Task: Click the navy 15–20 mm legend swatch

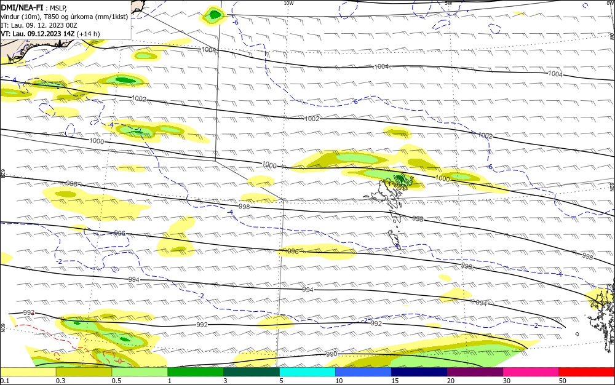Action: (419, 372)
